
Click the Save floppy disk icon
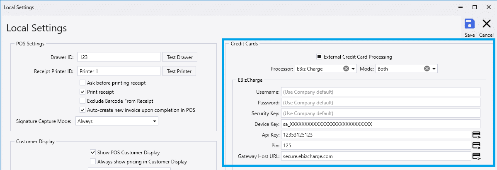pos(469,24)
